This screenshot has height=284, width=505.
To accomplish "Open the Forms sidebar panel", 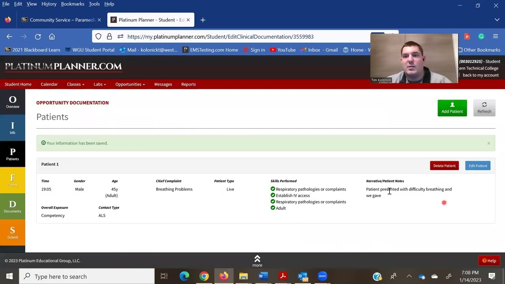I will (12, 180).
